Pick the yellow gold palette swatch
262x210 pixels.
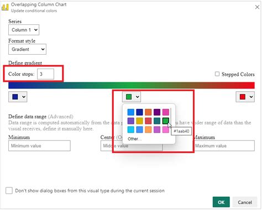tap(139, 121)
